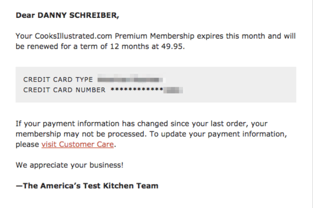This screenshot has width=313, height=208.
Task: Click the word please before the link
Action: pos(27,144)
